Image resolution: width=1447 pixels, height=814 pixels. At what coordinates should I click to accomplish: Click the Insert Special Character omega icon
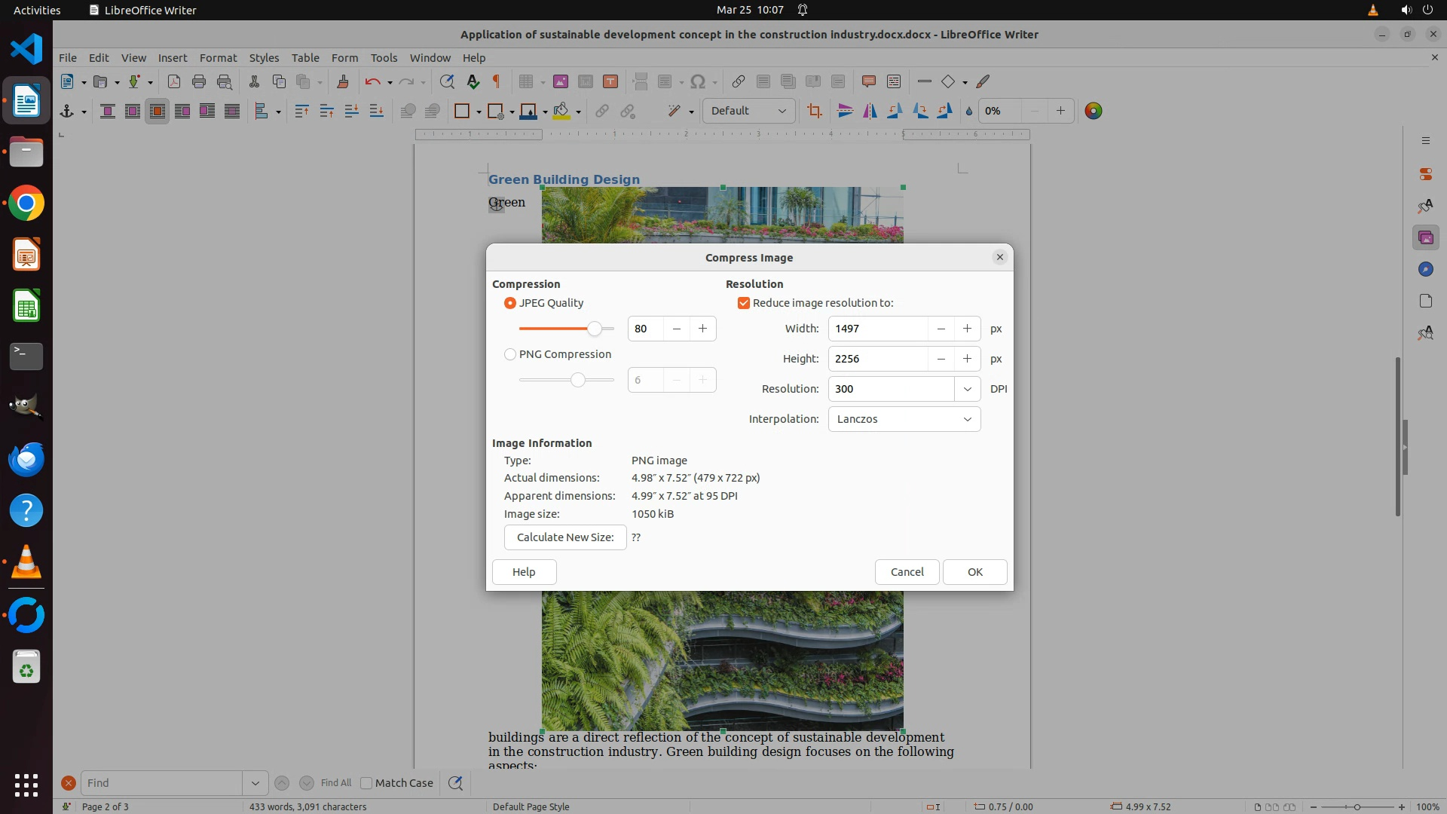[x=698, y=81]
